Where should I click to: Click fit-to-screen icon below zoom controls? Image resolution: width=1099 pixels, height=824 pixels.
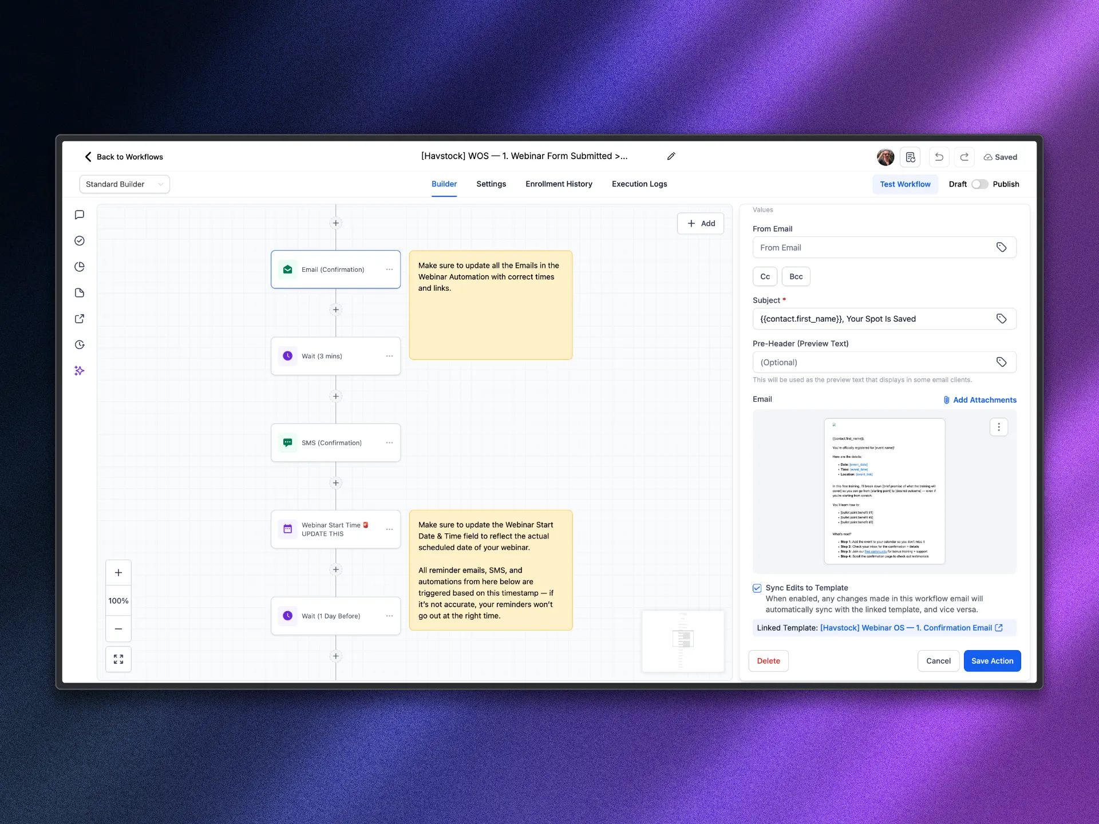coord(118,659)
